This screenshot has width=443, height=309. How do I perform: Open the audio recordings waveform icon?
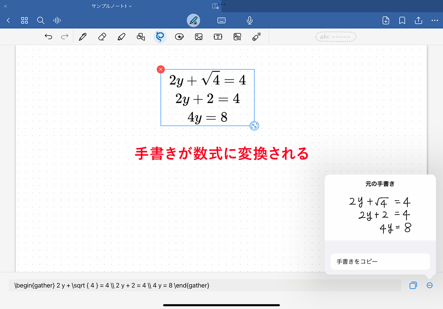[57, 20]
